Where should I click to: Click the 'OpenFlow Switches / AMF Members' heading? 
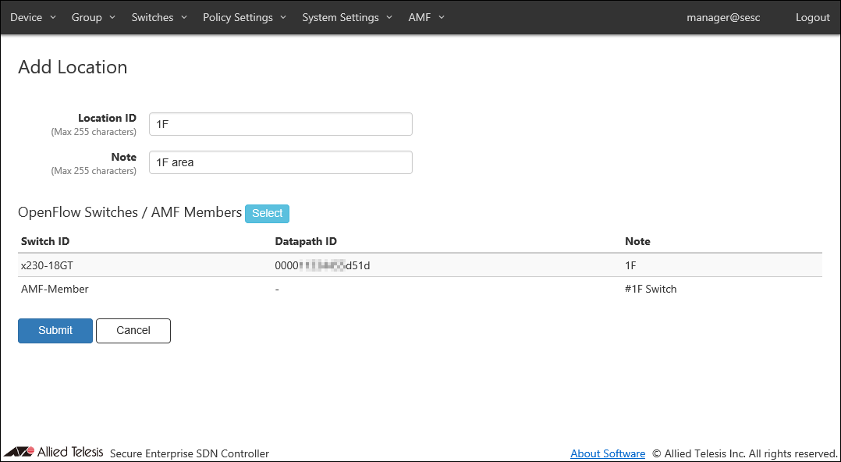[x=130, y=212]
